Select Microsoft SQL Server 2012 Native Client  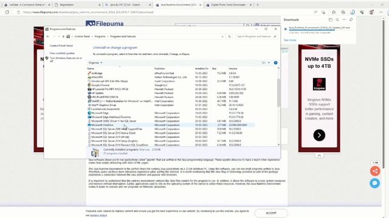(x=171, y=133)
